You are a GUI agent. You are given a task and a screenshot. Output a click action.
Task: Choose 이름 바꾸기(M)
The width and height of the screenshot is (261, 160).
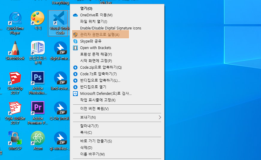pos(117,154)
